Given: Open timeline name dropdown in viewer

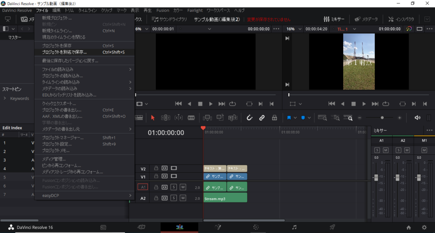Looking at the screenshot, I should 354,29.
